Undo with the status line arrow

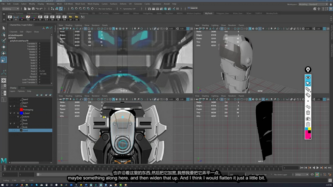click(37, 9)
